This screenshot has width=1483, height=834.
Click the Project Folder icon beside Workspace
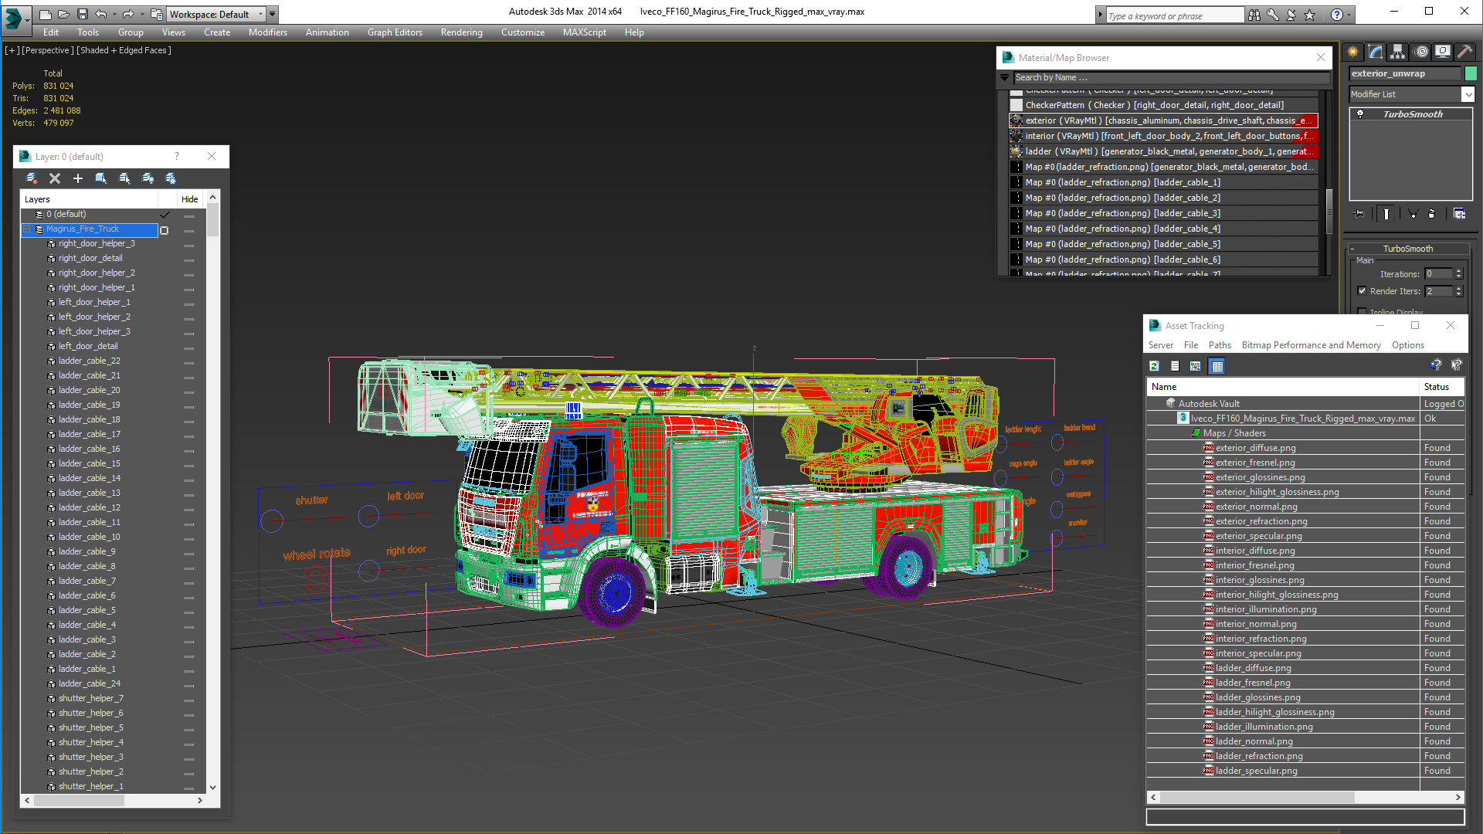click(157, 14)
